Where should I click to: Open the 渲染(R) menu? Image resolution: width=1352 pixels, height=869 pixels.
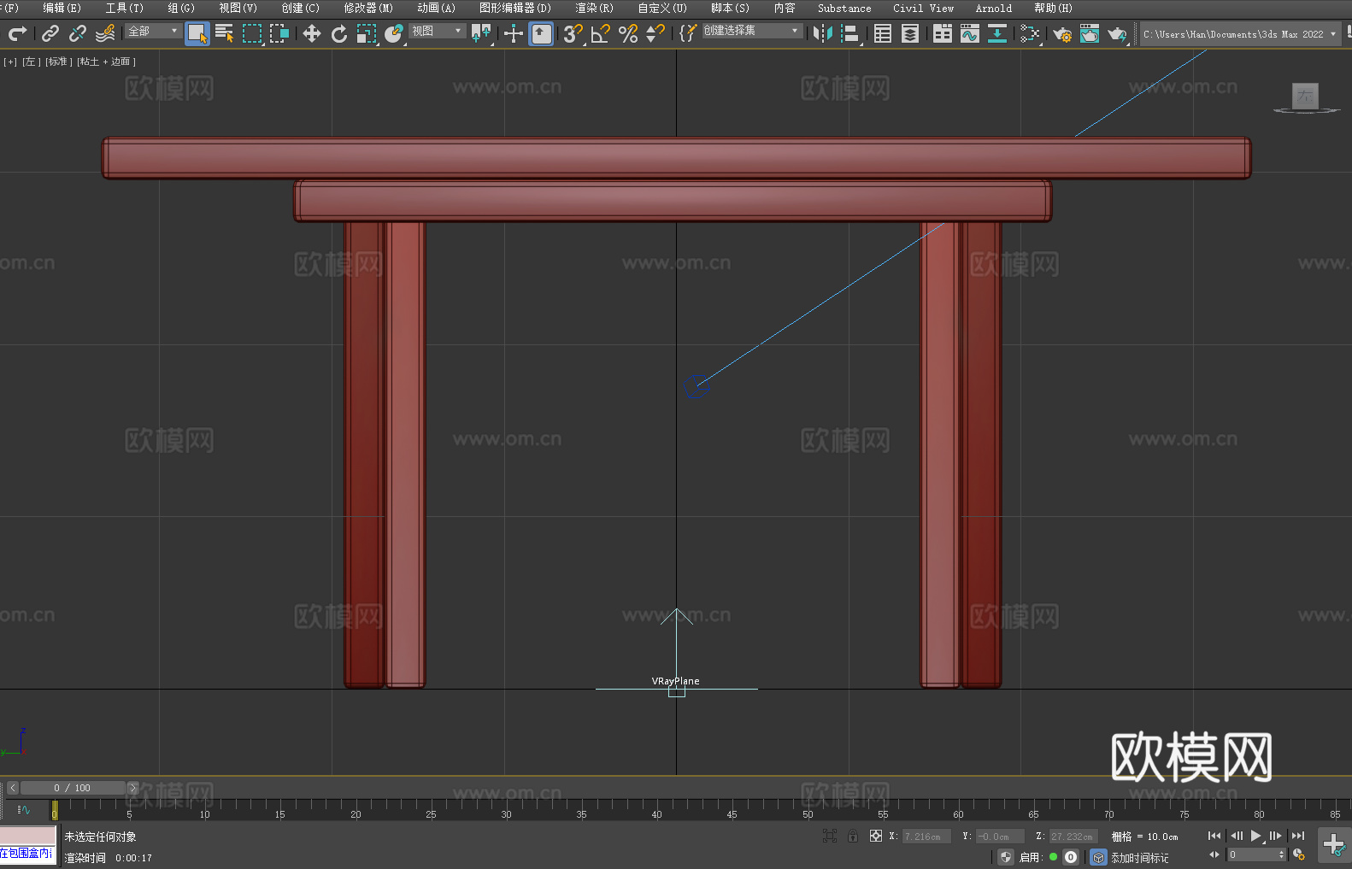594,8
